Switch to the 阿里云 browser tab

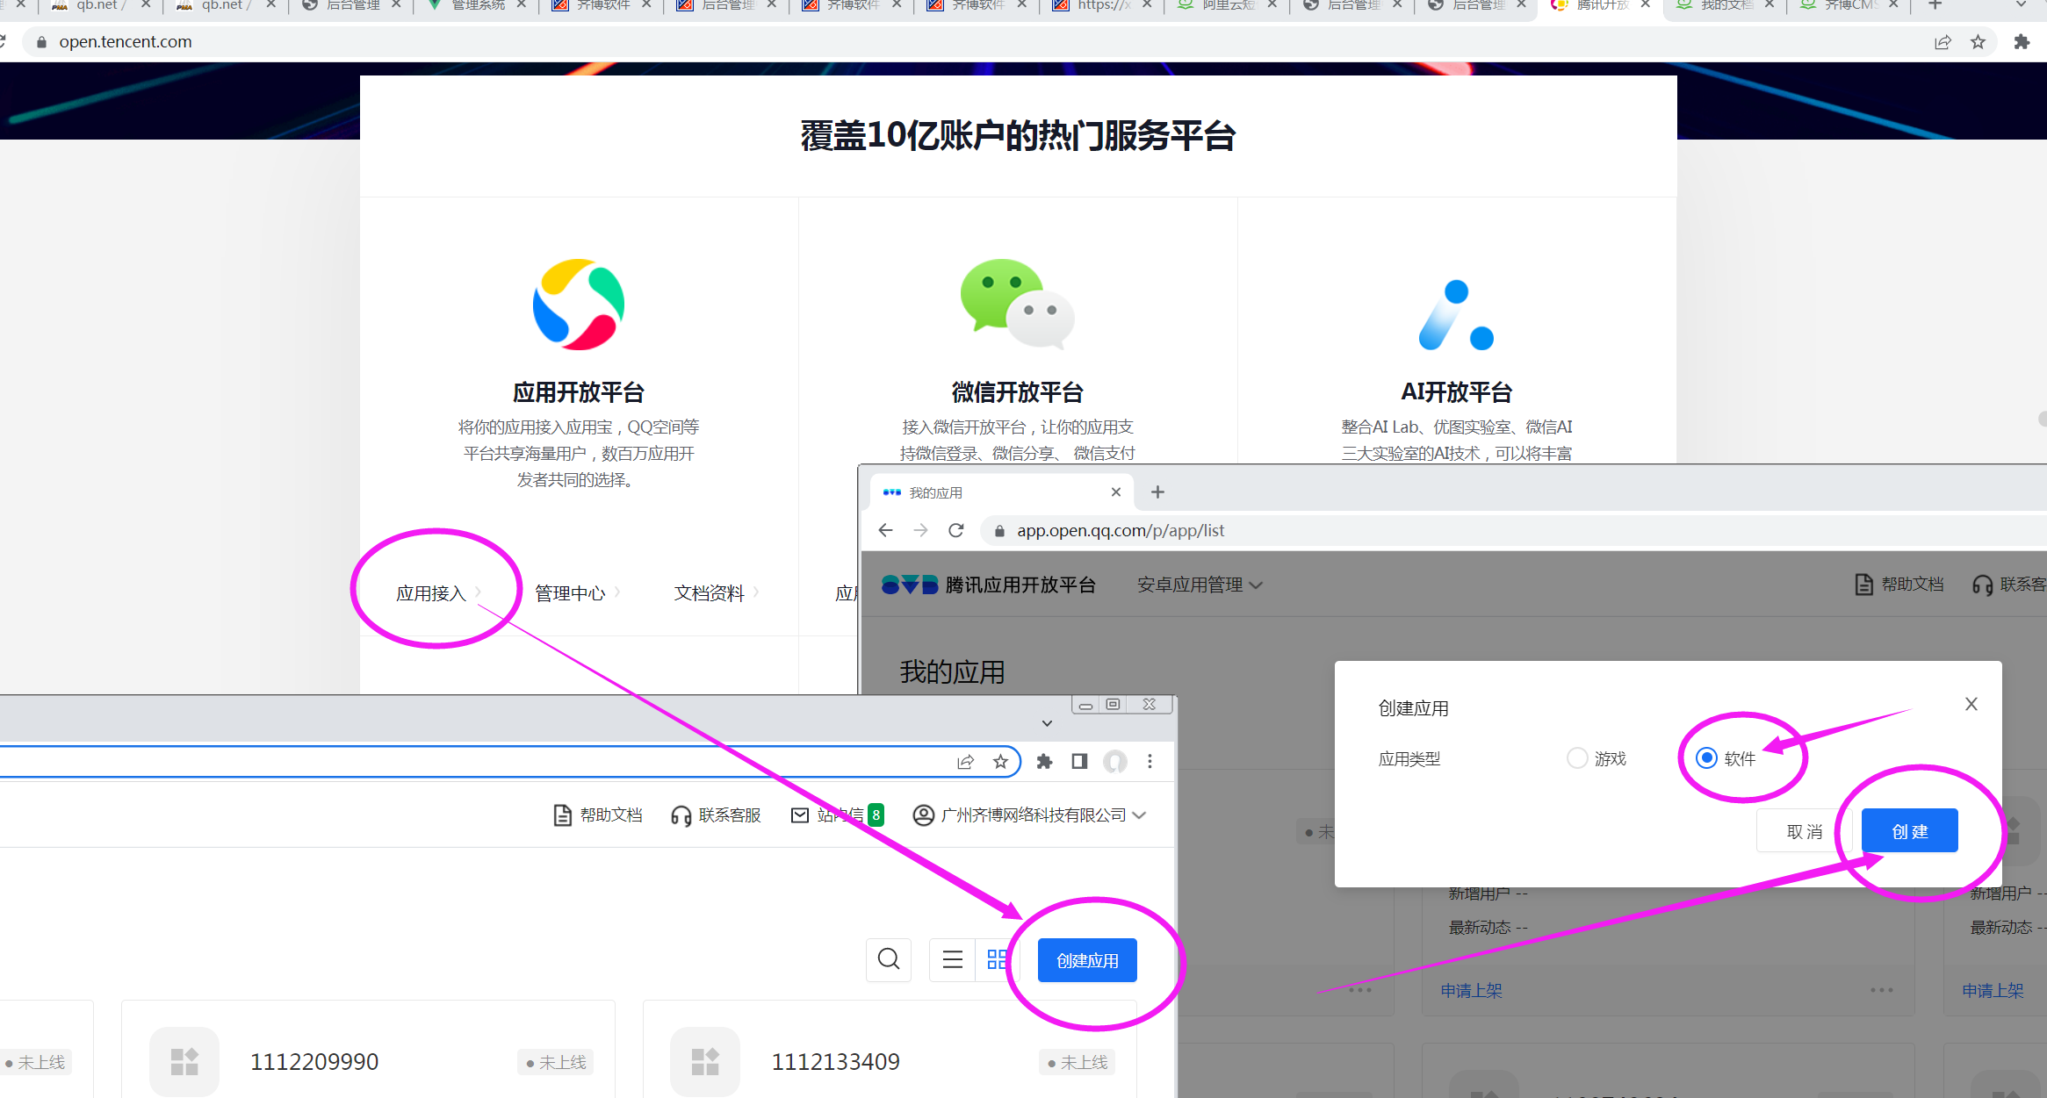coord(1227,5)
